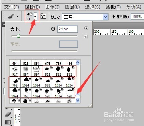Expand the collapsed tools panel arrows

pos(3,24)
